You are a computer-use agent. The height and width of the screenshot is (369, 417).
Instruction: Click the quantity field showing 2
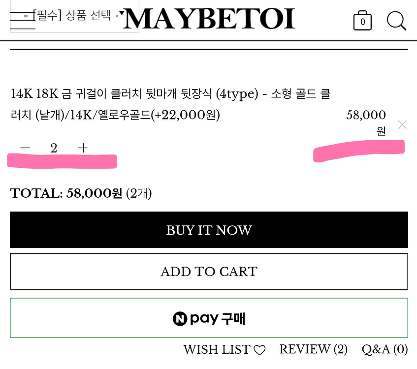pyautogui.click(x=54, y=148)
